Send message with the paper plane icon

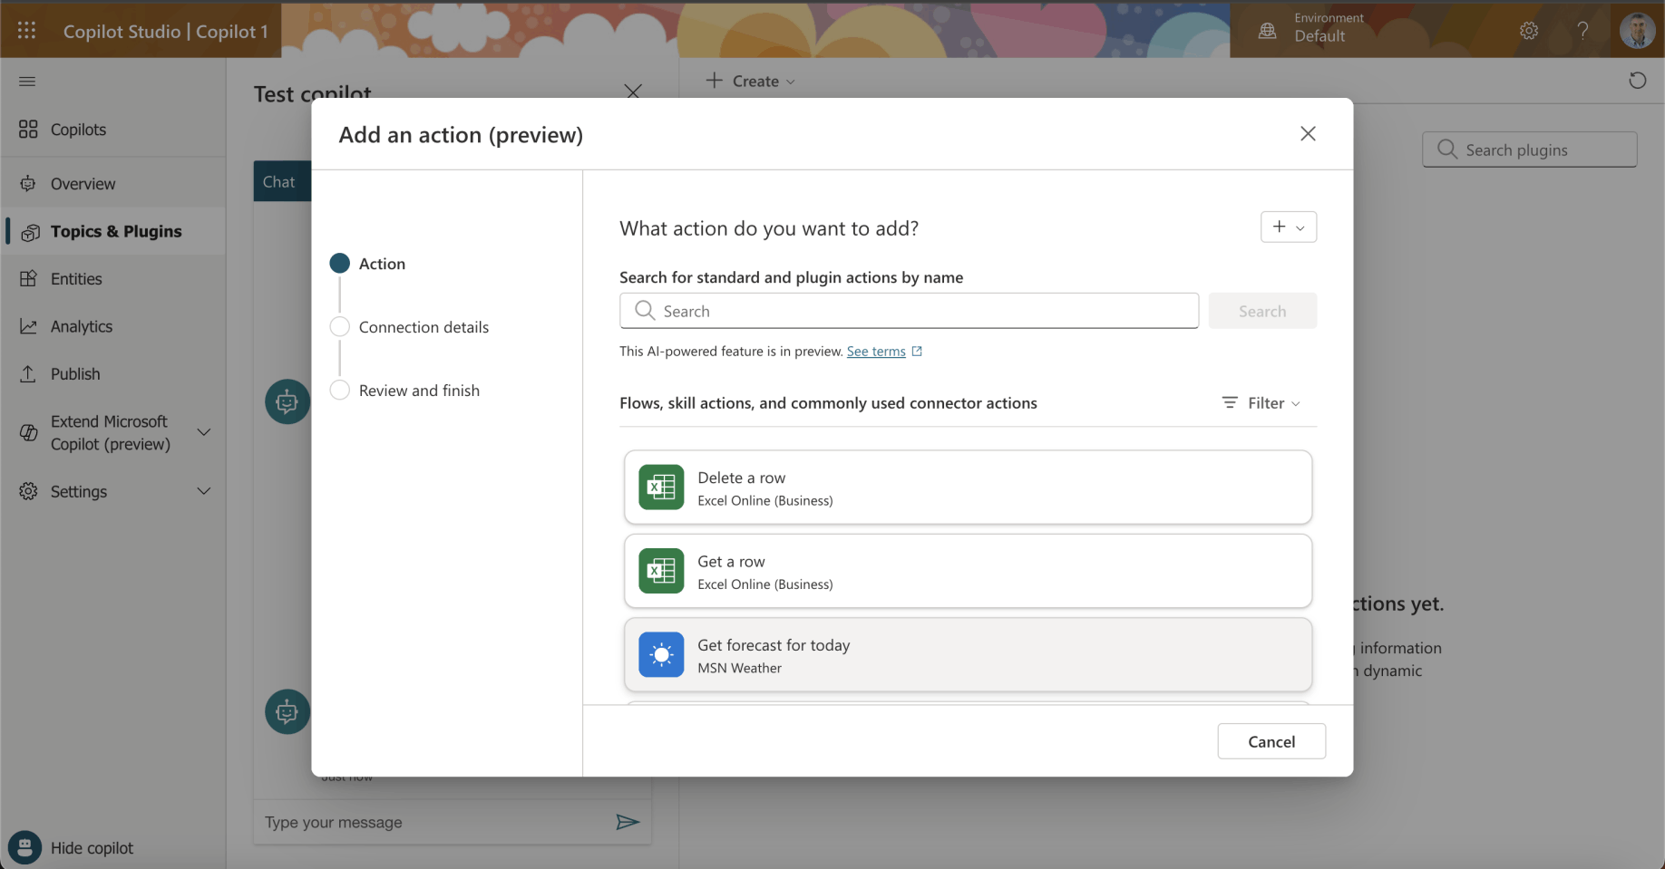pos(628,822)
